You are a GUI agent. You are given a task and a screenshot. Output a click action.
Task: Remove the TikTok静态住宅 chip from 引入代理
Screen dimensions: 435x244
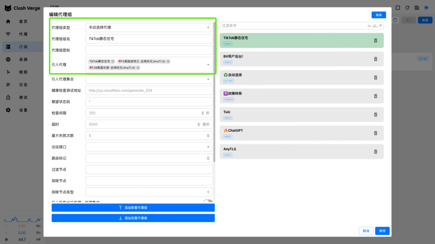(113, 61)
